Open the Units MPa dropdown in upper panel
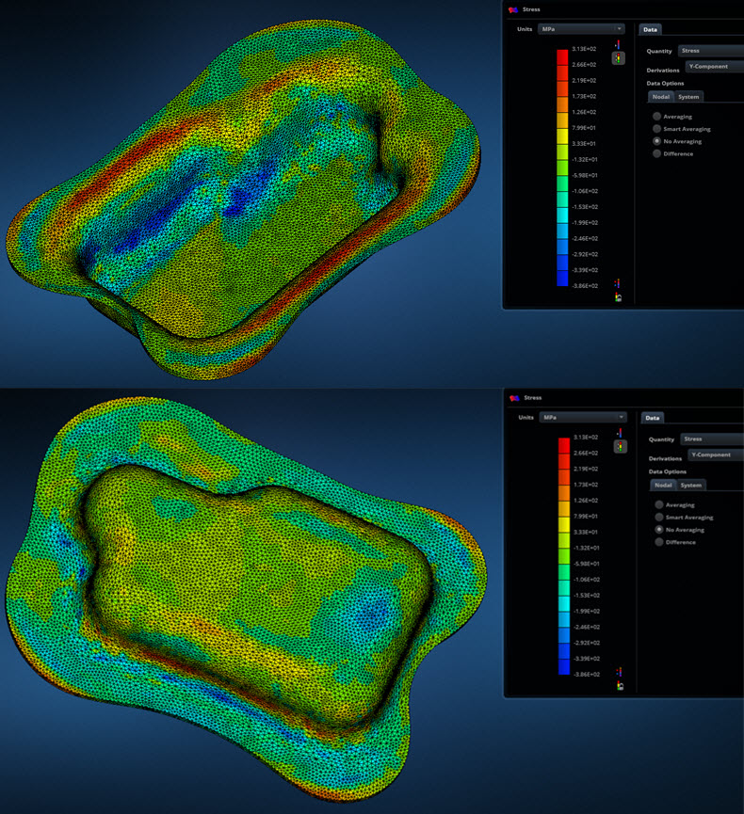 581,29
